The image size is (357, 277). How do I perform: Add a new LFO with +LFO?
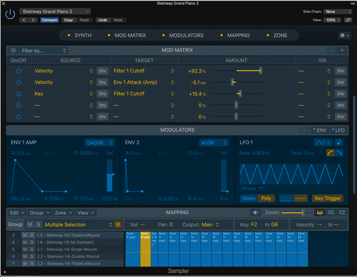coord(338,130)
